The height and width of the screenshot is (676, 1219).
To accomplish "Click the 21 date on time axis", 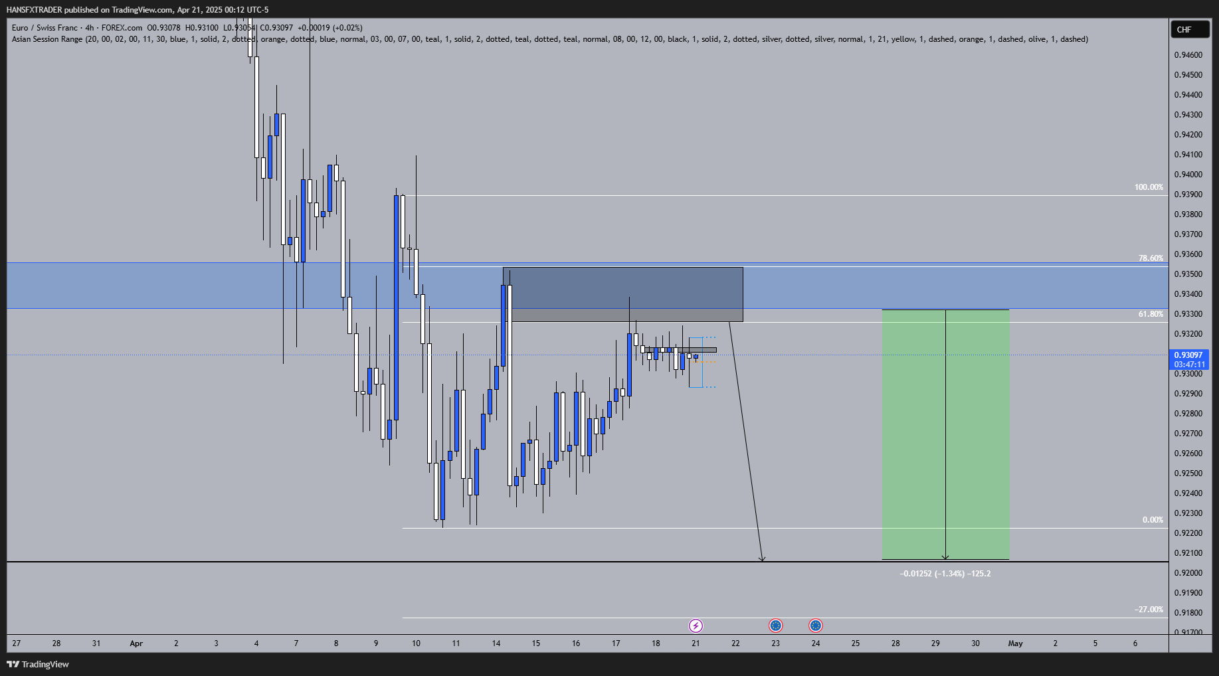I will pyautogui.click(x=696, y=643).
